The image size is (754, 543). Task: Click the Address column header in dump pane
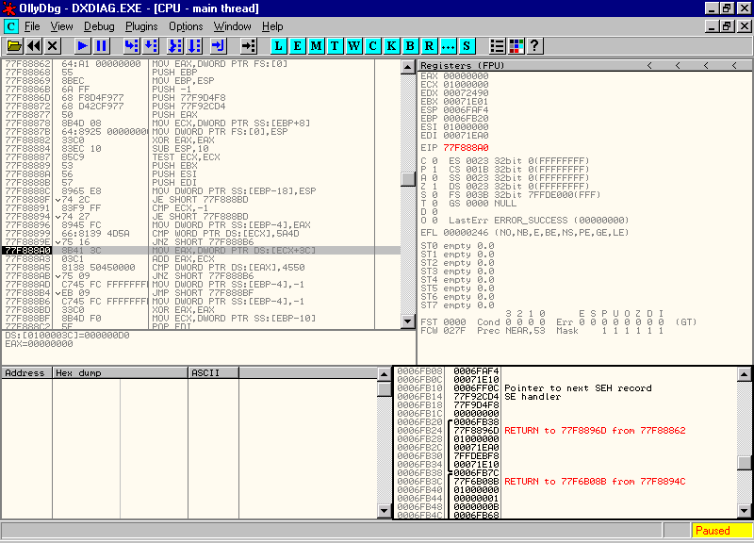[x=25, y=372]
